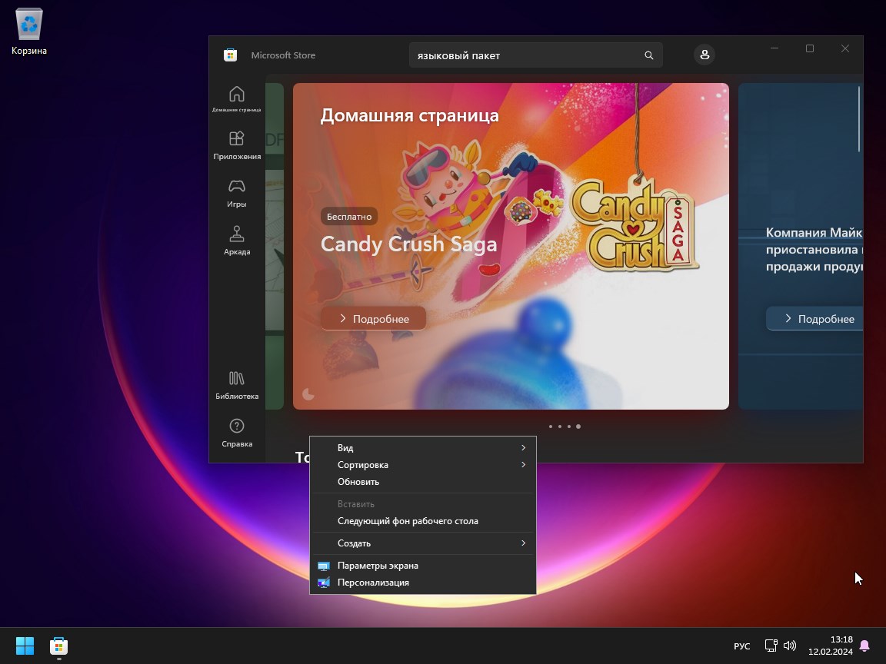Viewport: 886px width, 664px height.
Task: Click the Домашняя страница heading
Action: [x=410, y=115]
